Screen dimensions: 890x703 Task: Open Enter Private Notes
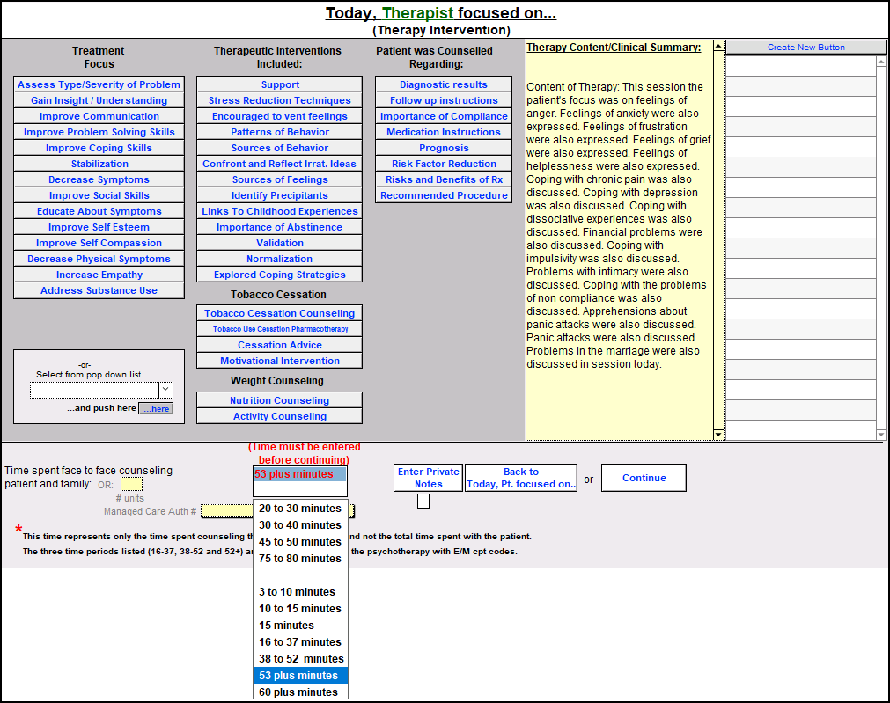pyautogui.click(x=428, y=478)
